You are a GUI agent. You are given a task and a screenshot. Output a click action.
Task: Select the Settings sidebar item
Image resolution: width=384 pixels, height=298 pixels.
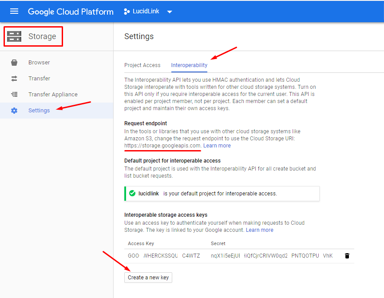56,111
